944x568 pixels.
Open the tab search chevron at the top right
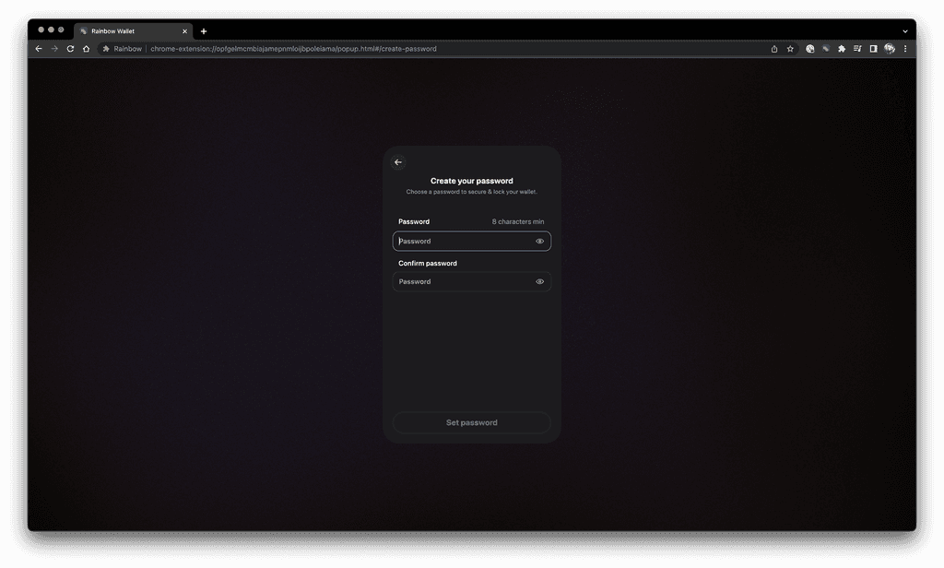click(905, 30)
